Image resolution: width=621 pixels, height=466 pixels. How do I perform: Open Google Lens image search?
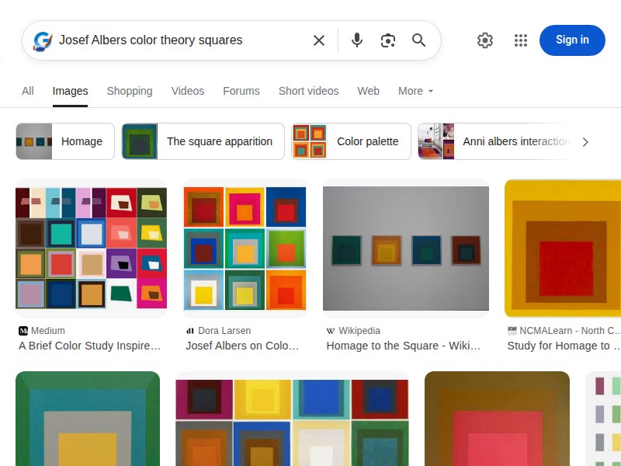pos(388,40)
